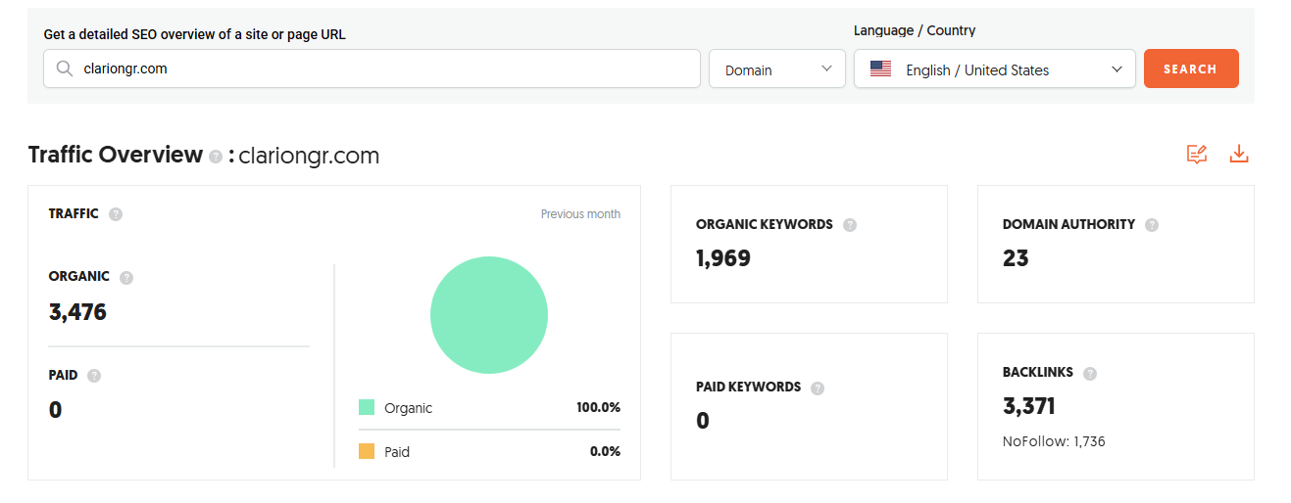1291x503 pixels.
Task: Click the NoFollow: 1,736 text
Action: point(1054,441)
